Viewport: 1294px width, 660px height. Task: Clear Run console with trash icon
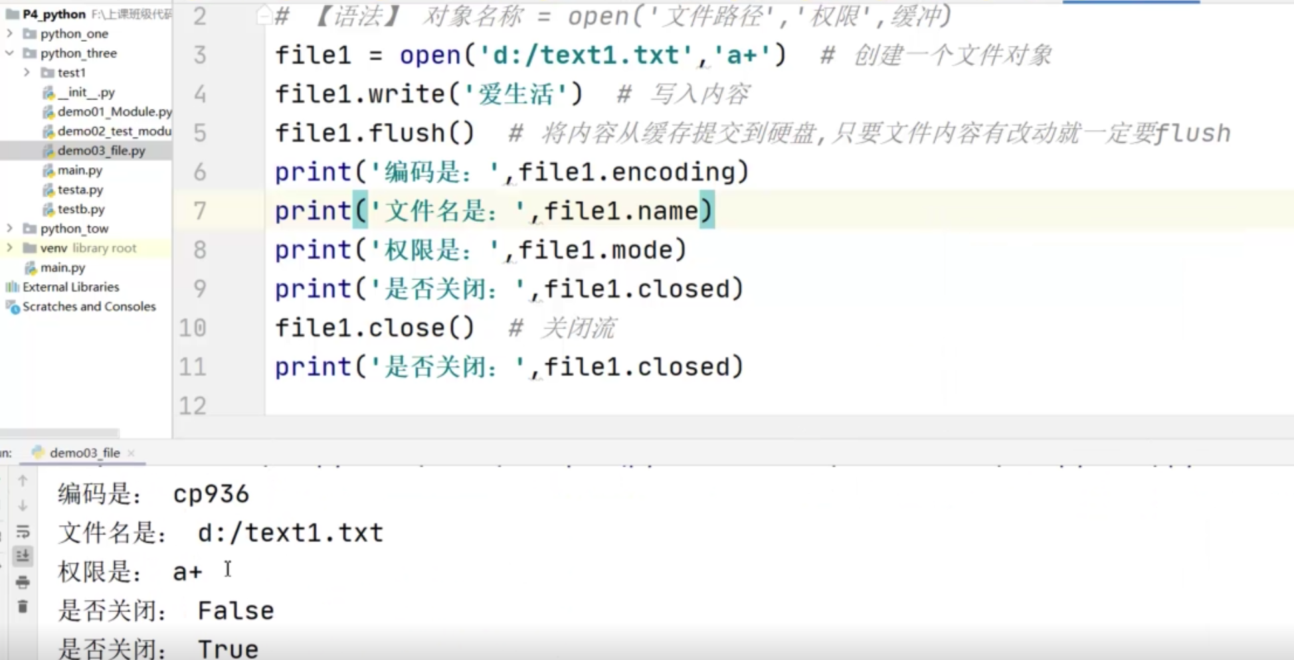(23, 607)
